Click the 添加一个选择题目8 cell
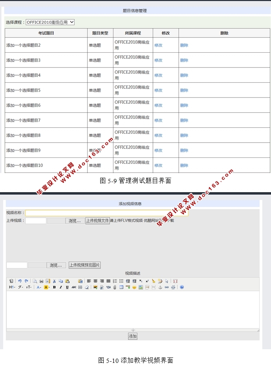This screenshot has height=366, width=271. click(x=46, y=135)
